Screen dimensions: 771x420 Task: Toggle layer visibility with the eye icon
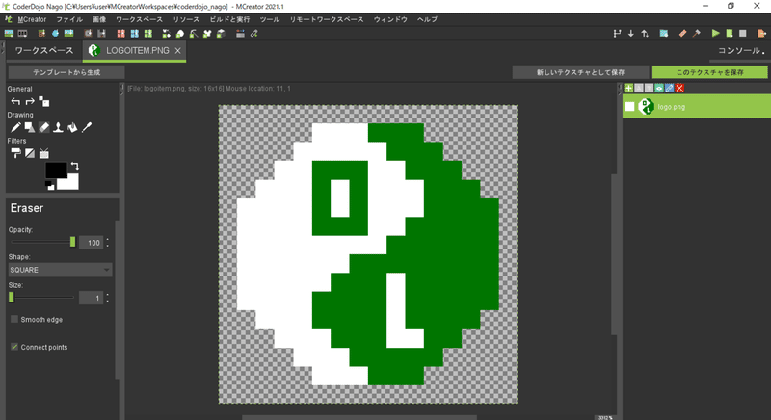point(659,88)
